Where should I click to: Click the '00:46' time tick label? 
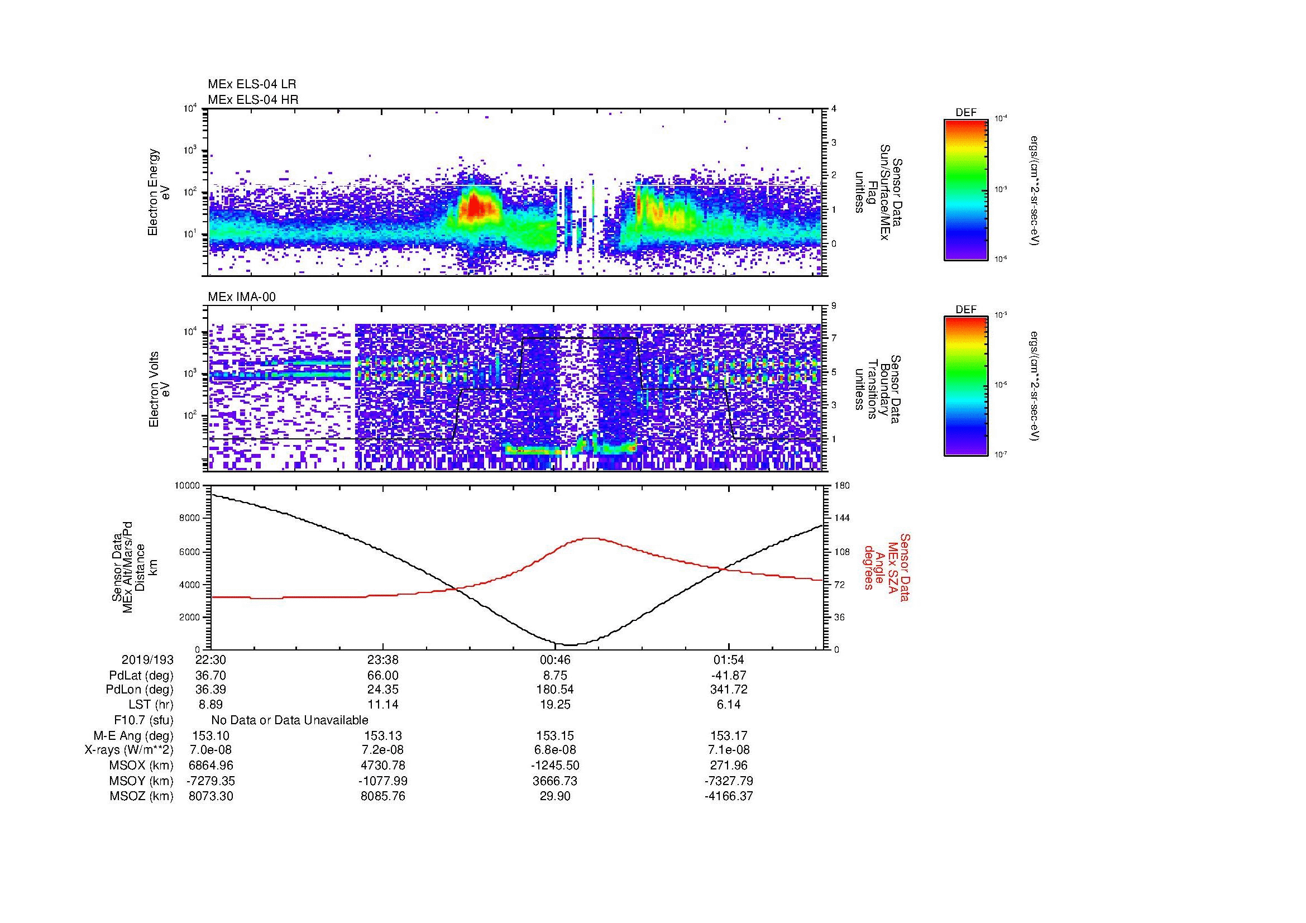pos(555,659)
